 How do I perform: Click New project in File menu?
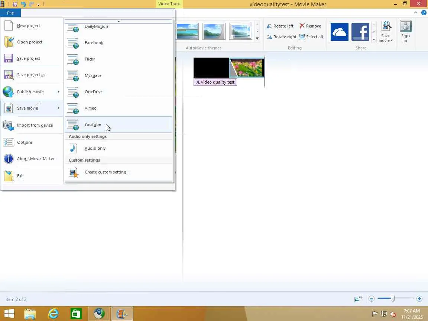(x=32, y=26)
